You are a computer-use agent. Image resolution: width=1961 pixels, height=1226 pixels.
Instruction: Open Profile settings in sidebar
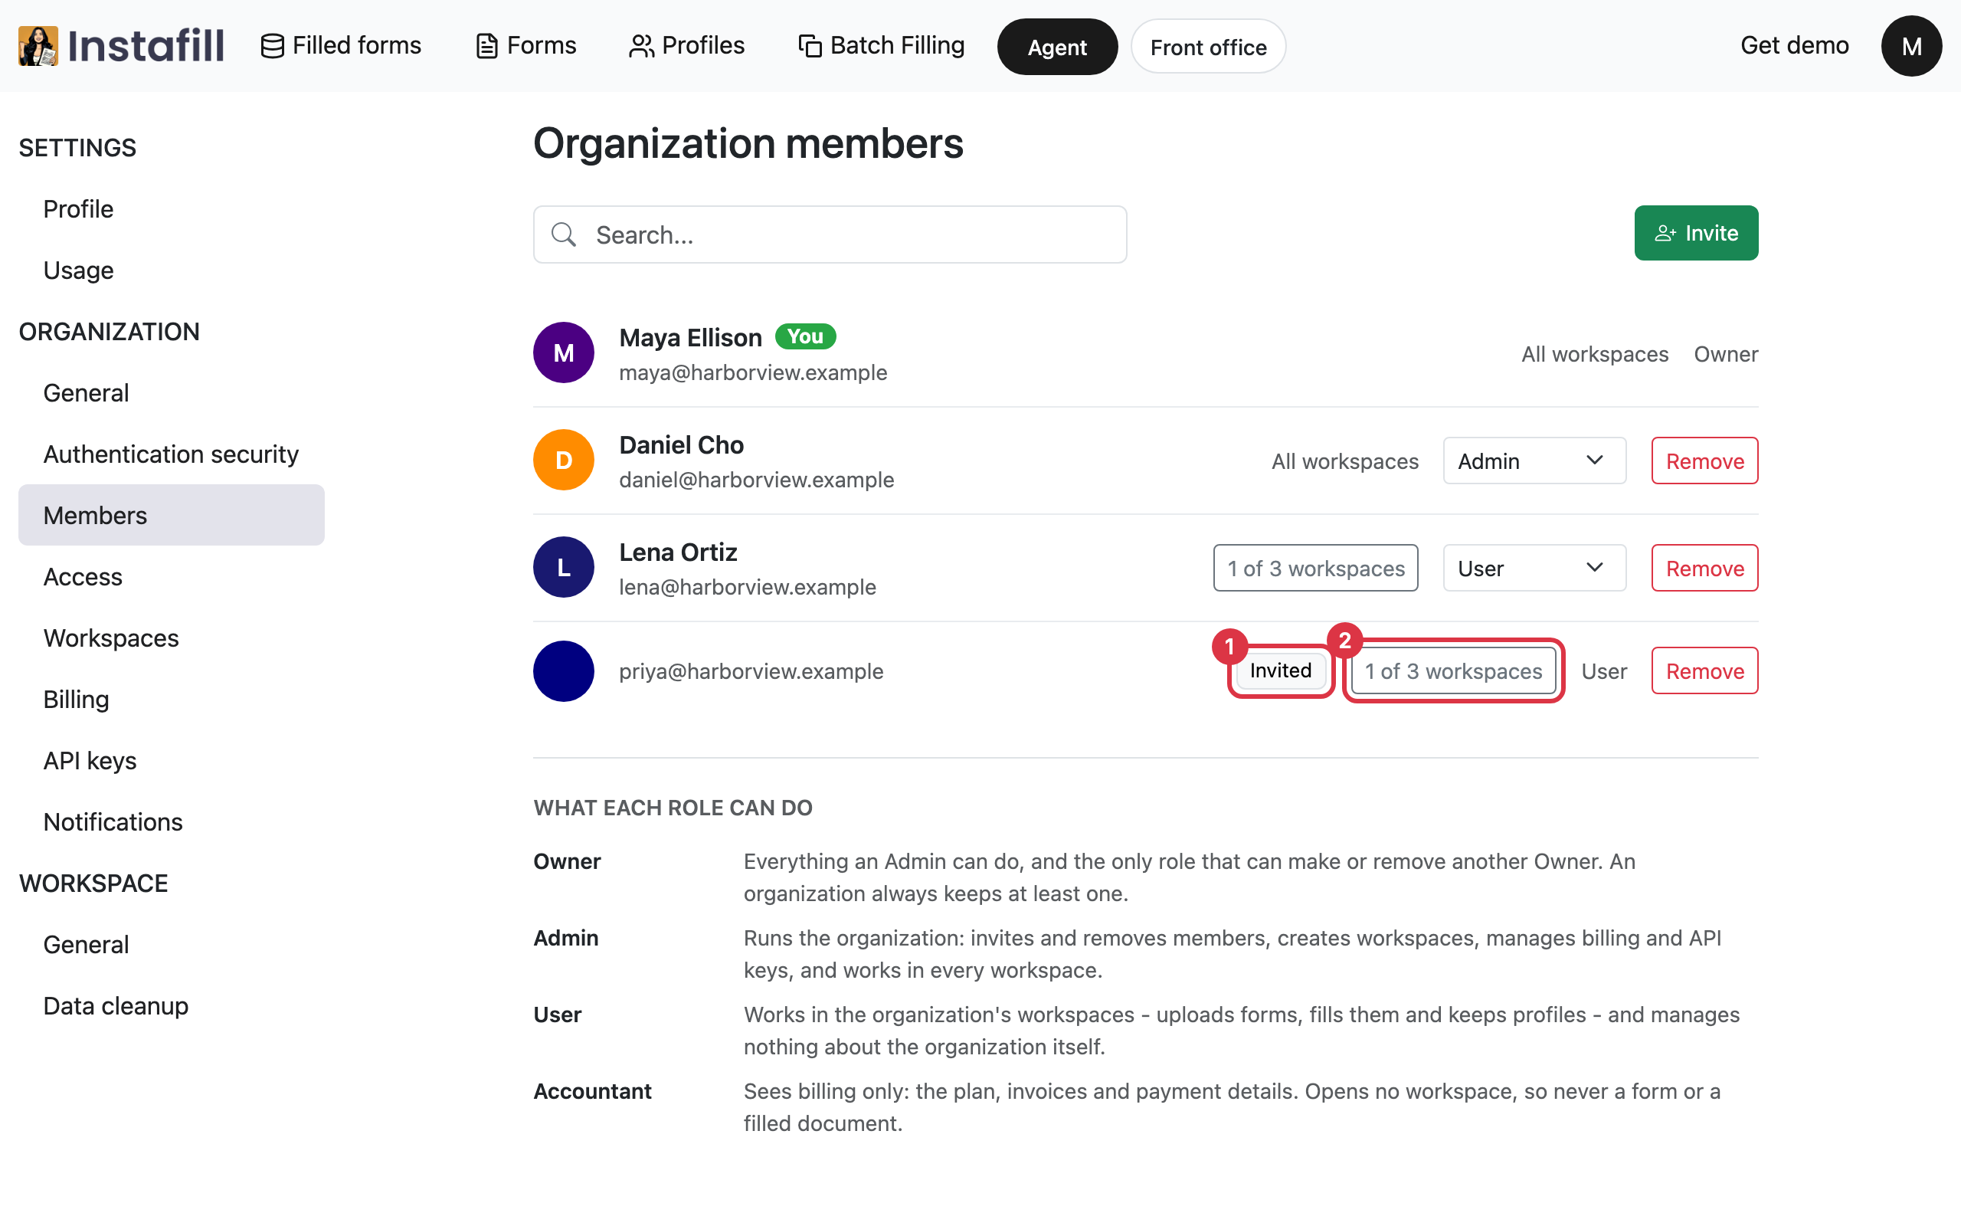click(171, 208)
